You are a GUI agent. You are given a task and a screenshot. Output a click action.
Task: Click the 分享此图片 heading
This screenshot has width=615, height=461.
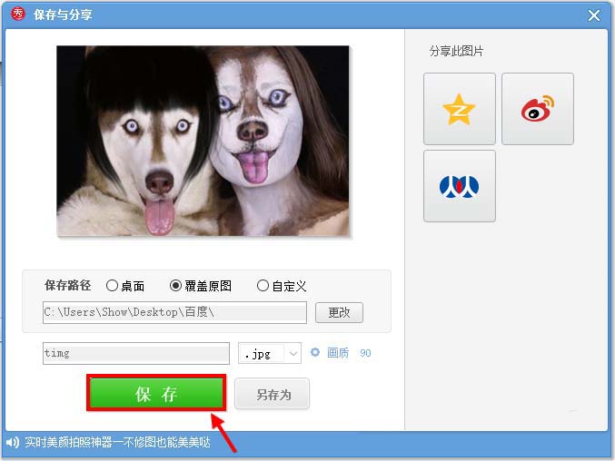coord(456,52)
